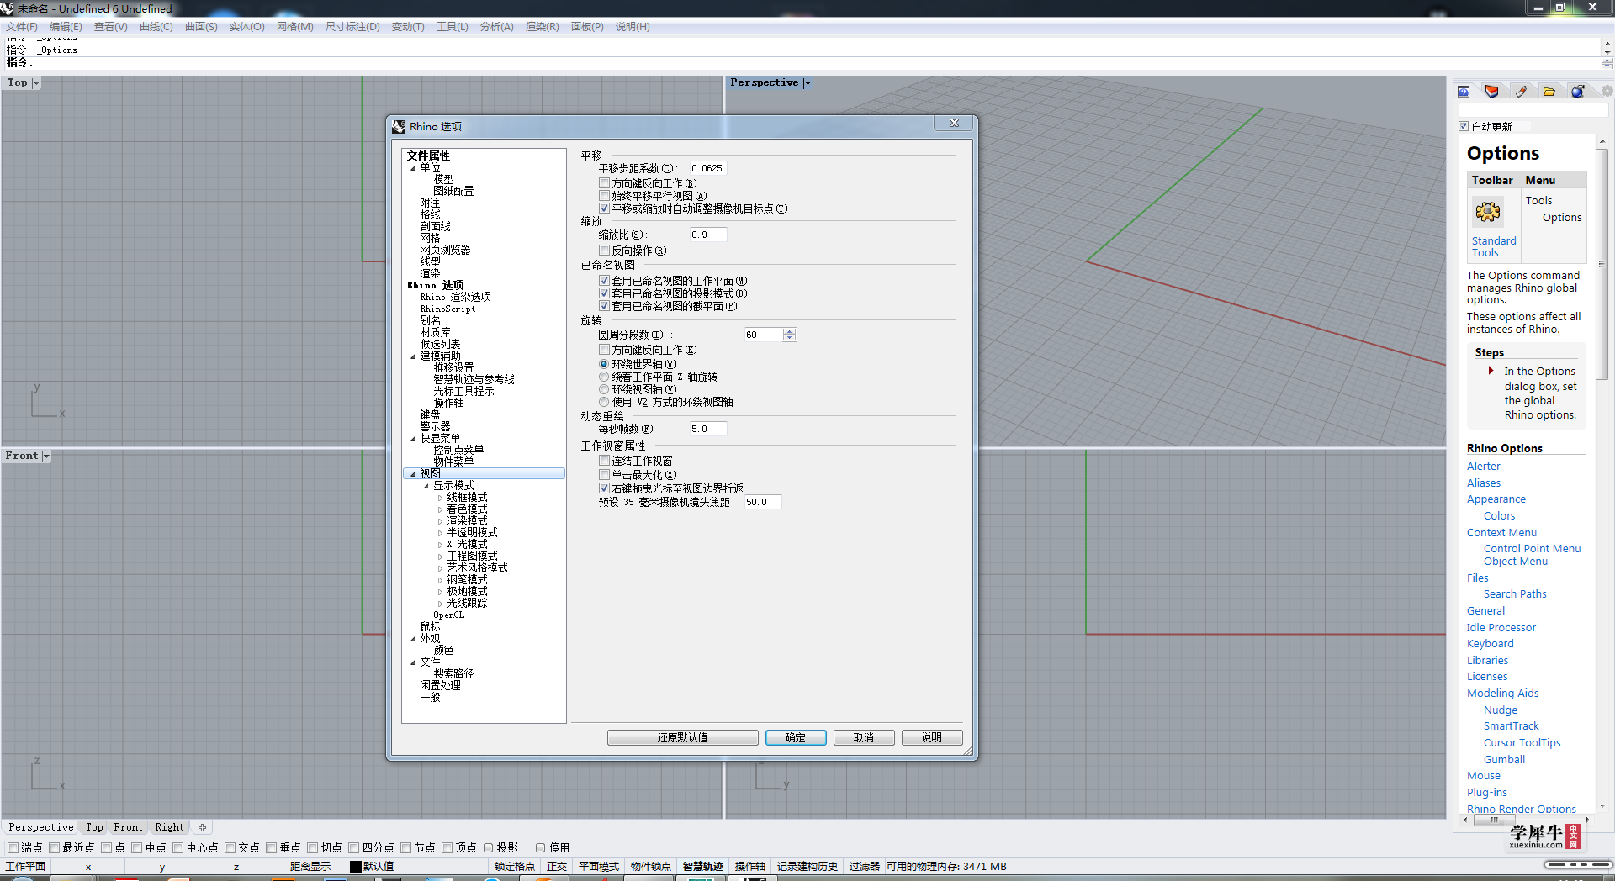Enable single-click maximize checkbox
1615x881 pixels.
point(604,475)
